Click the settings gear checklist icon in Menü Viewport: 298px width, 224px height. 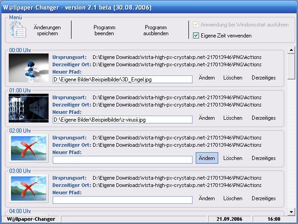tap(17, 29)
